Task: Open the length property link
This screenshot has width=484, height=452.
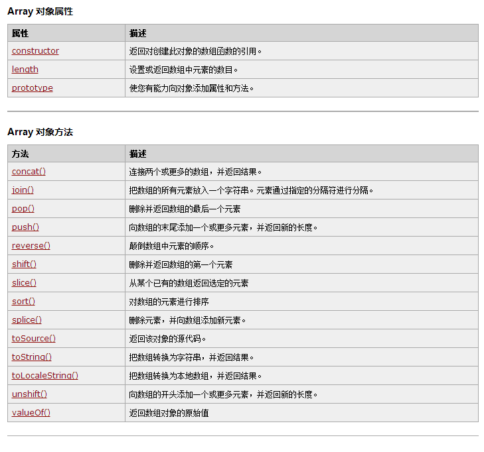Action: pyautogui.click(x=25, y=70)
